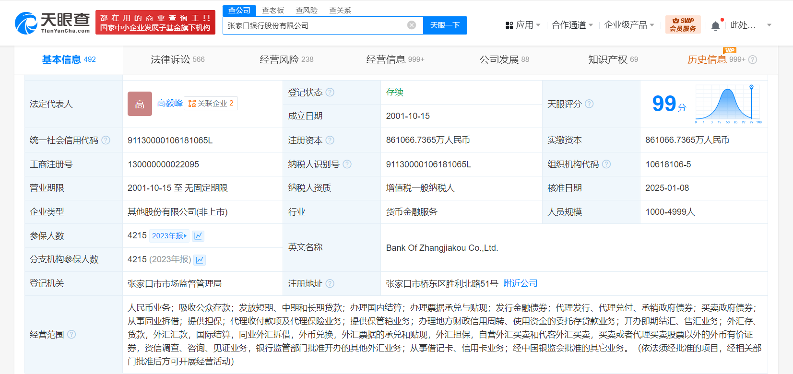Open 高毅峰 legal representative link
793x374 pixels.
170,103
